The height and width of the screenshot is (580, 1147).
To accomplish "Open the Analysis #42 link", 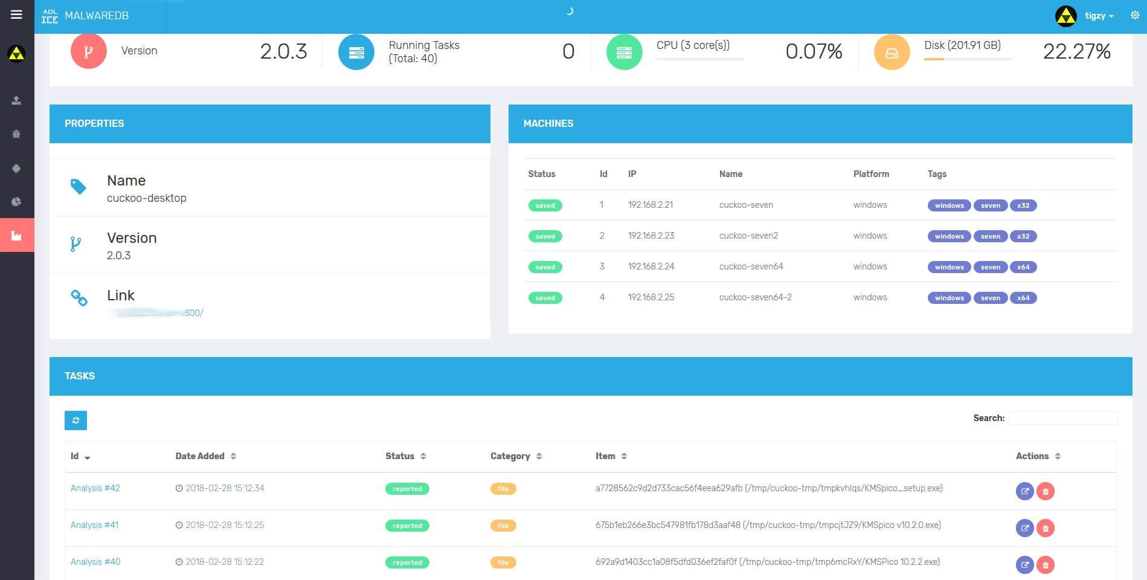I will 95,488.
